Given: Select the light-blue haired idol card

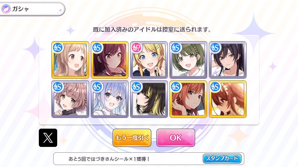Looking at the screenshot, I should tap(110, 99).
